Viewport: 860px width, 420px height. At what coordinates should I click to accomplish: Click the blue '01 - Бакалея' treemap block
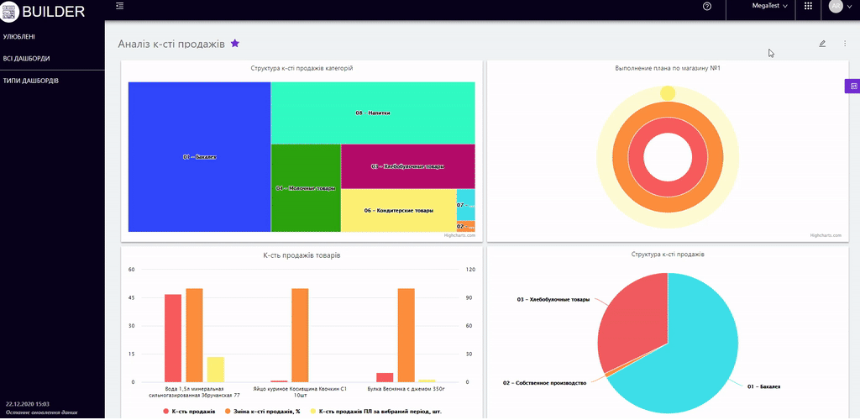click(x=199, y=156)
